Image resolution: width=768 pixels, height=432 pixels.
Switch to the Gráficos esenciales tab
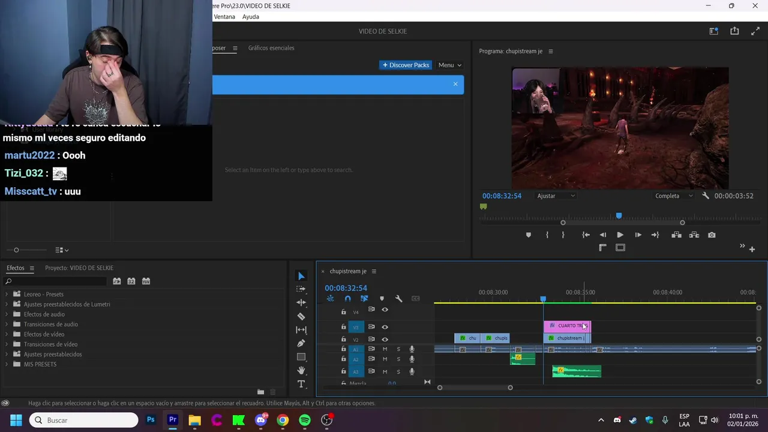point(271,48)
